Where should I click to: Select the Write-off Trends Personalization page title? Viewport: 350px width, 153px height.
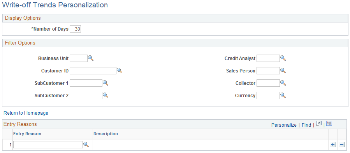coord(55,5)
